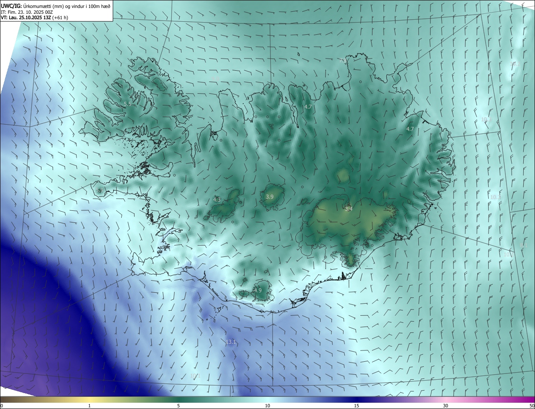Click the '0' tick on the colour scale
Screen dimensions: 535x409
2,406
